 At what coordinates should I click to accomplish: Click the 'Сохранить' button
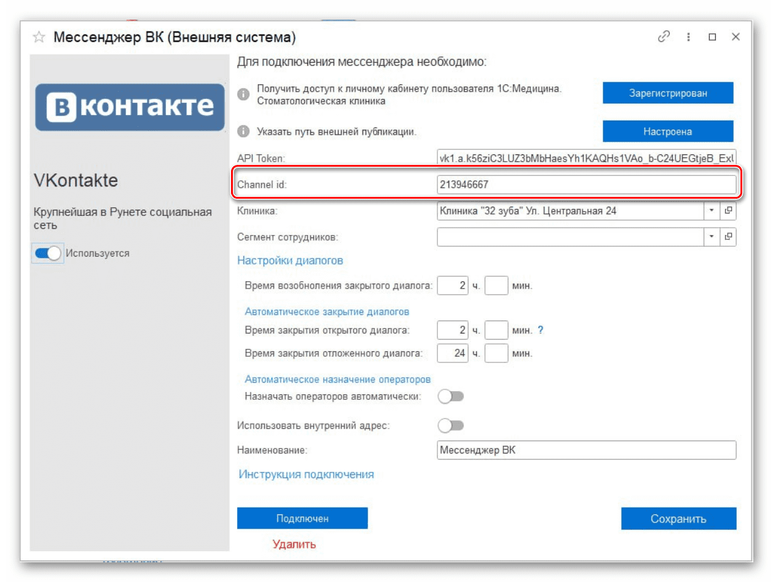678,518
